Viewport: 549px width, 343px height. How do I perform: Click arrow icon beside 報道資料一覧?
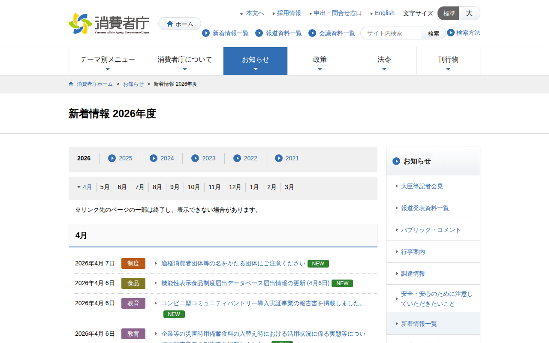pyautogui.click(x=259, y=33)
